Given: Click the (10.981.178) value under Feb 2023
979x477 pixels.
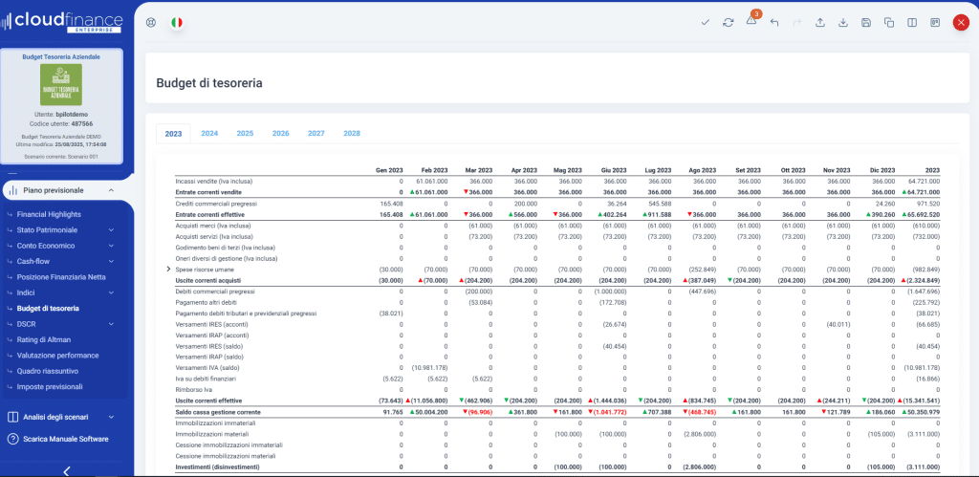Looking at the screenshot, I should [429, 368].
